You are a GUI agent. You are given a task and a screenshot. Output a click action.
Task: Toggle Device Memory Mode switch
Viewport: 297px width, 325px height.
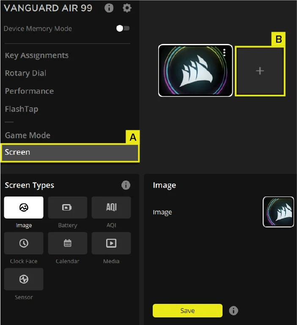pyautogui.click(x=123, y=28)
